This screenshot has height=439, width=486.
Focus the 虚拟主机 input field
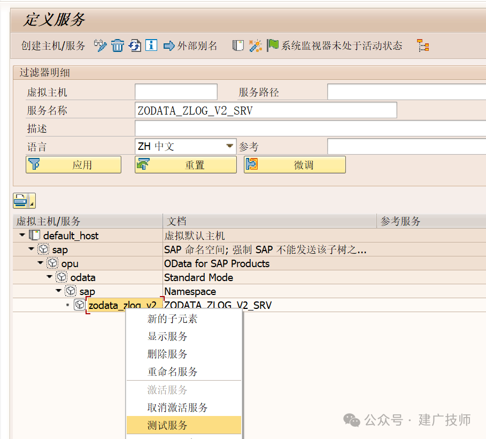click(x=176, y=92)
